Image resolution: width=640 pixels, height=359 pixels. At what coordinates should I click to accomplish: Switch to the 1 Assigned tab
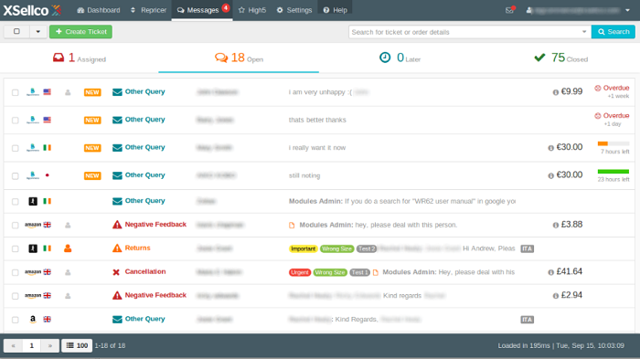tap(80, 58)
